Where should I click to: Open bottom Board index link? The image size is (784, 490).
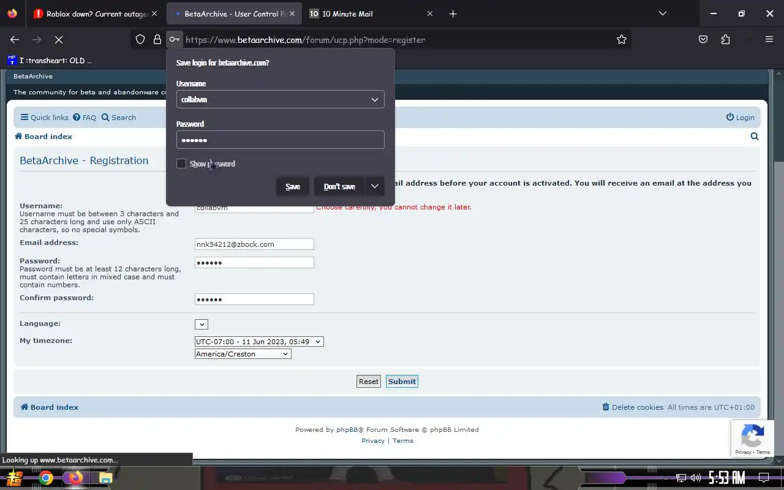point(50,407)
